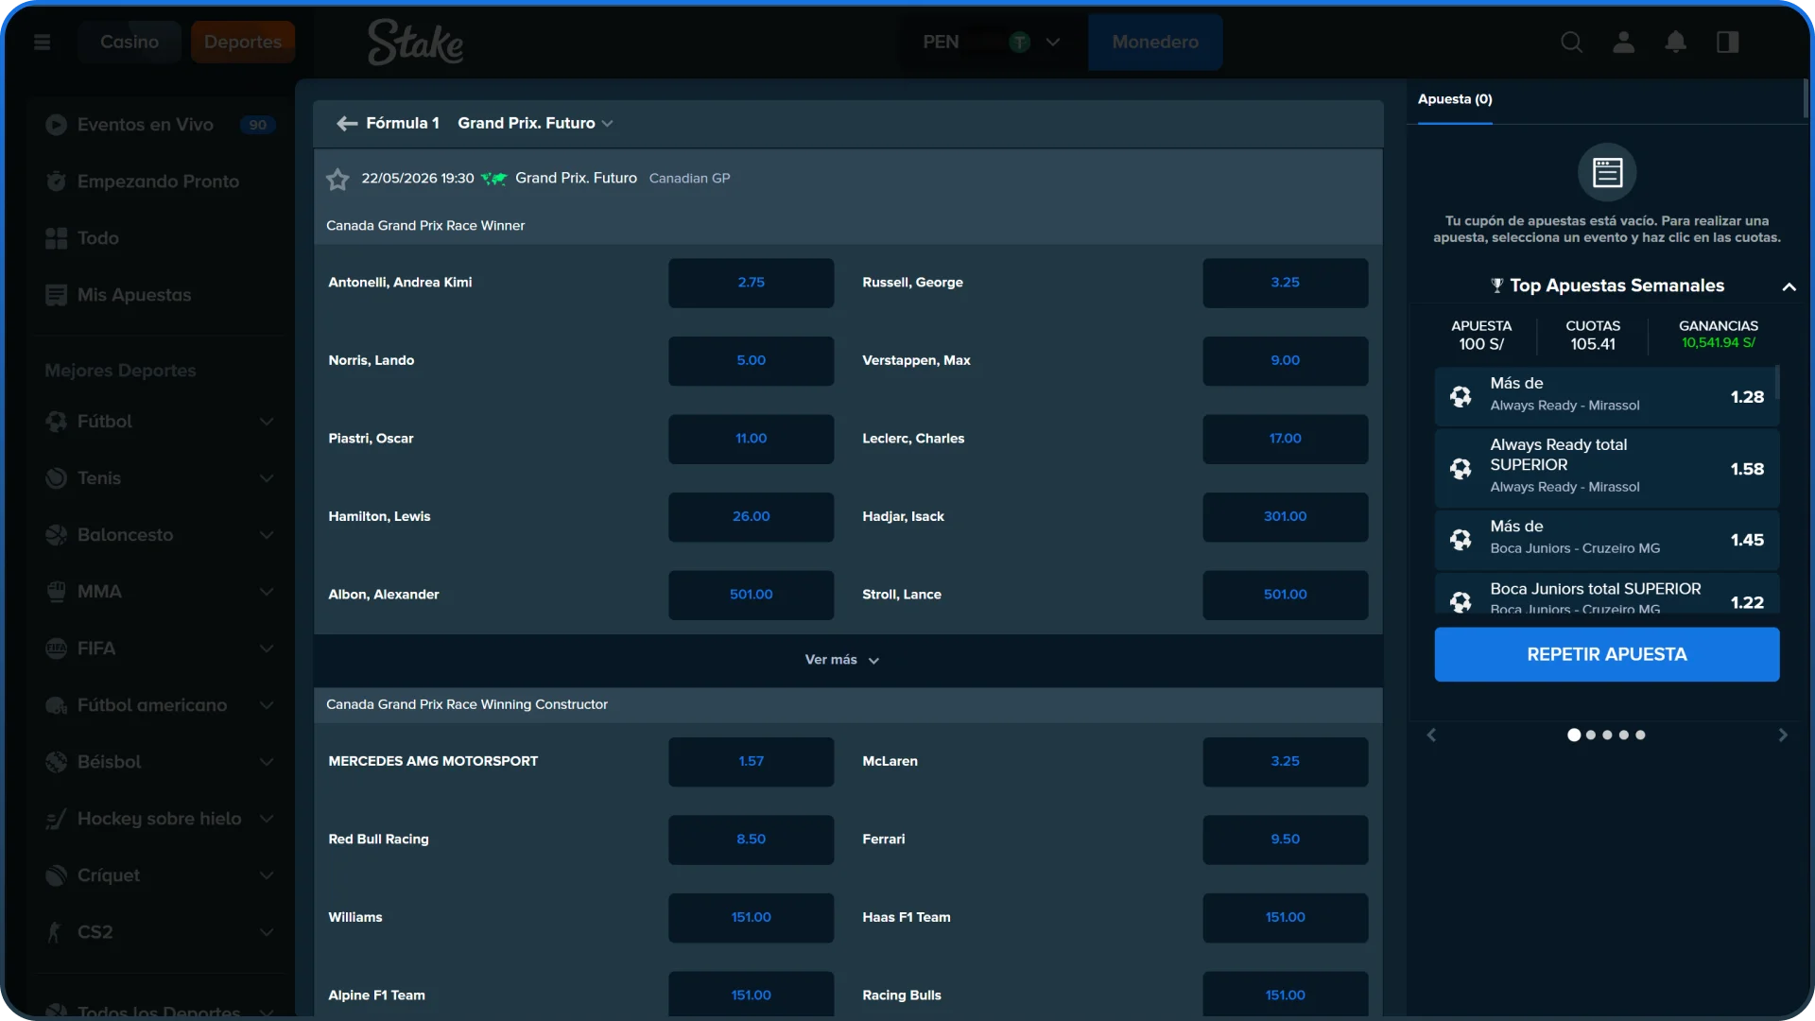This screenshot has width=1815, height=1021.
Task: Click the CS2 icon in sidebar
Action: click(x=56, y=932)
